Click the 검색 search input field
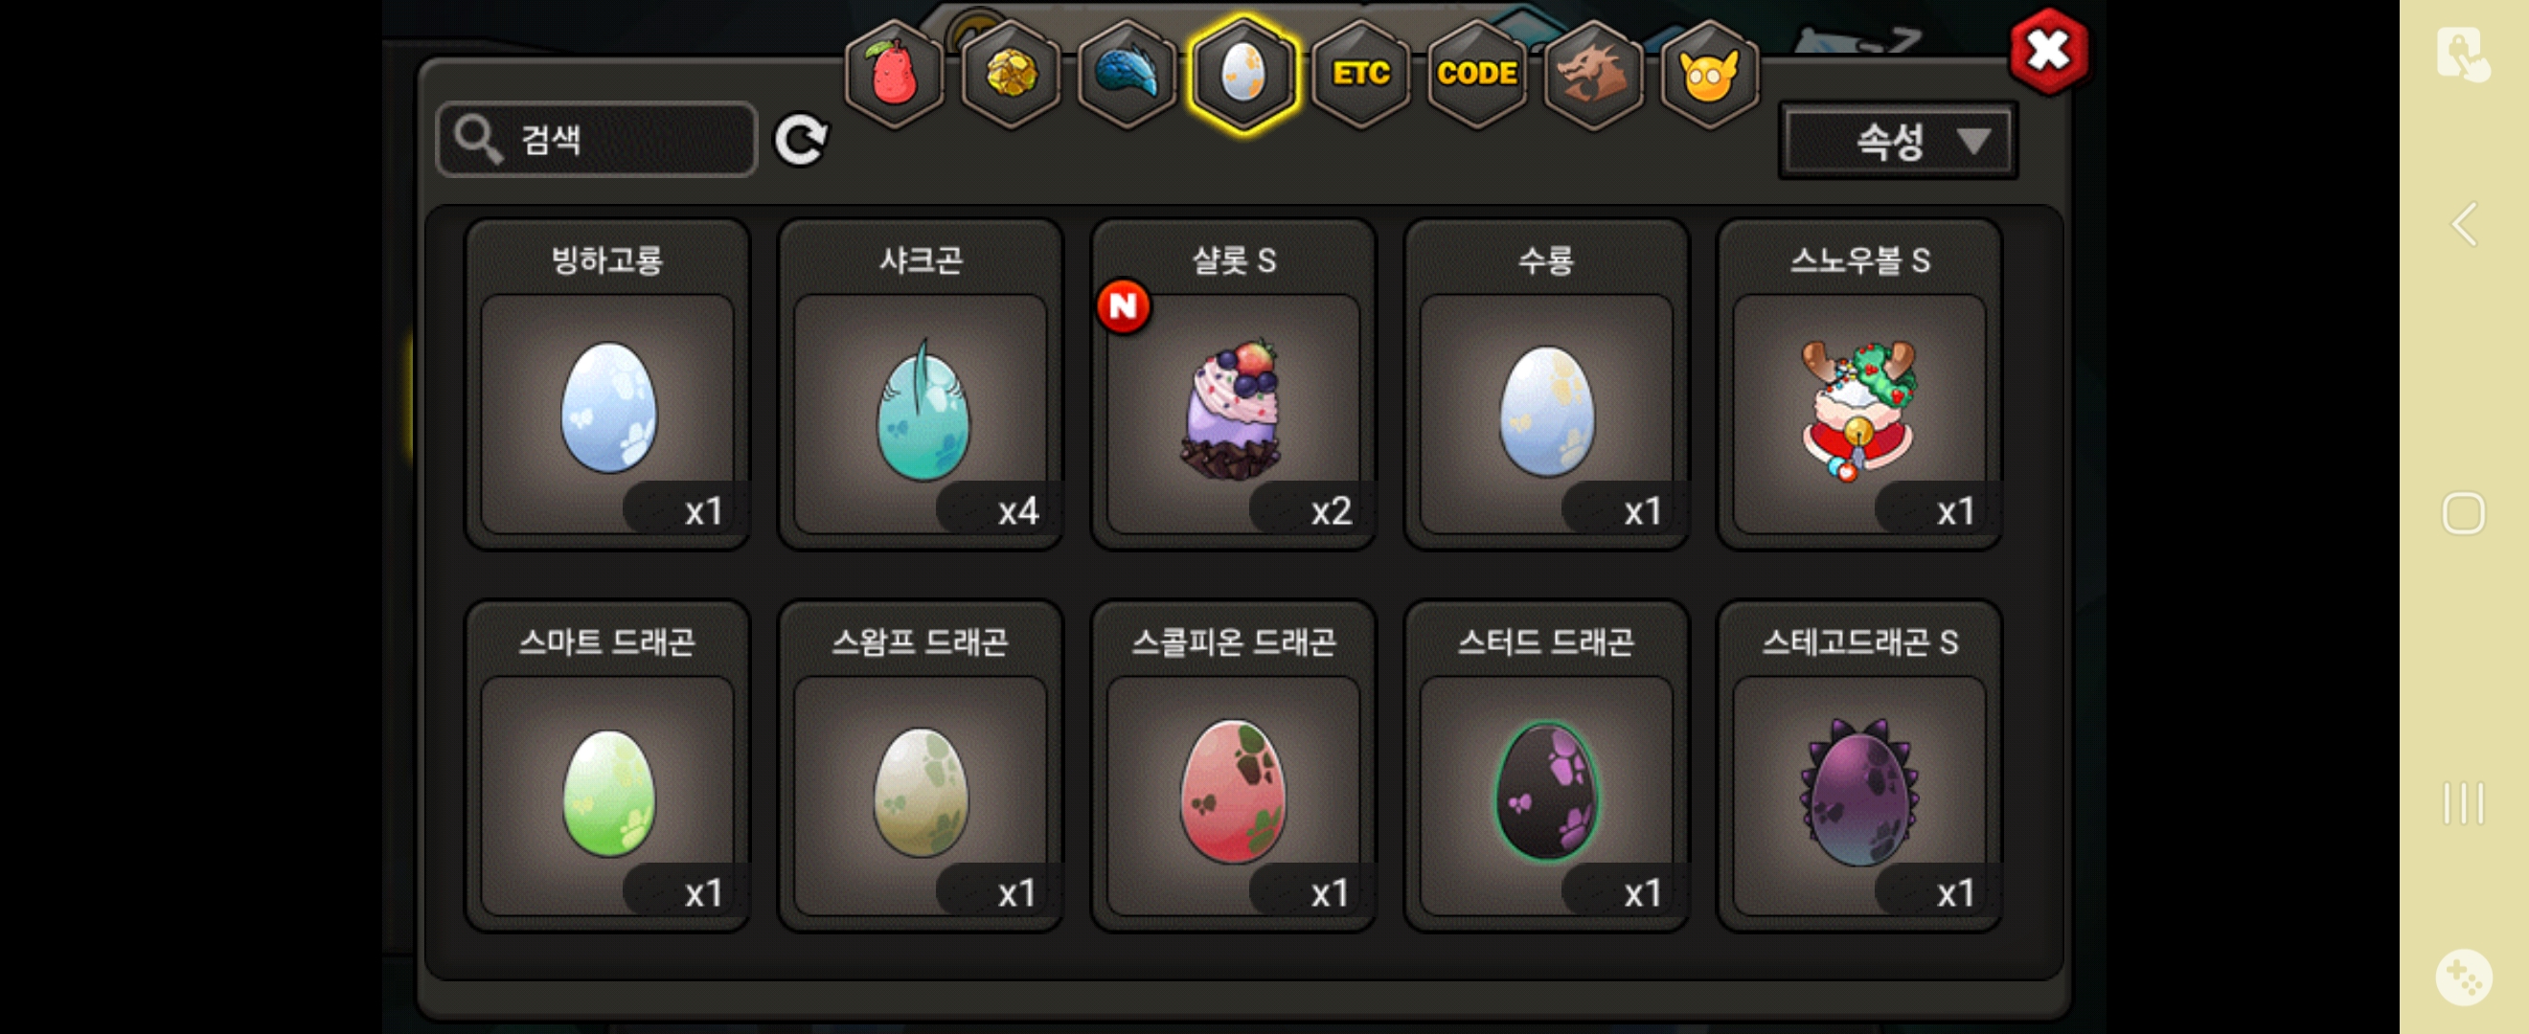Viewport: 2529px width, 1034px height. tap(597, 140)
